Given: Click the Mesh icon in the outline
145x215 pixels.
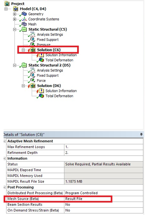Looking at the screenshot, I should click(x=24, y=24).
